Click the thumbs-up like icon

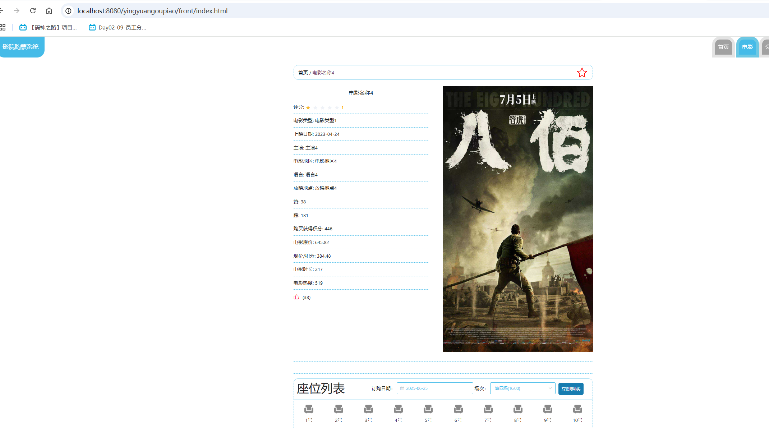[296, 297]
